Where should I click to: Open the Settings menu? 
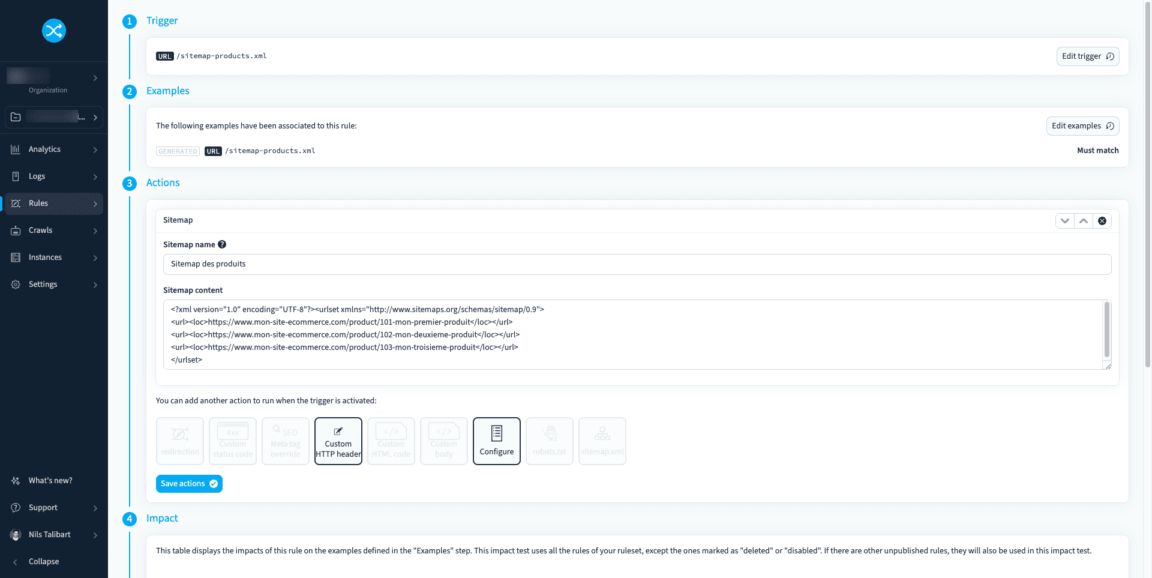[x=54, y=284]
